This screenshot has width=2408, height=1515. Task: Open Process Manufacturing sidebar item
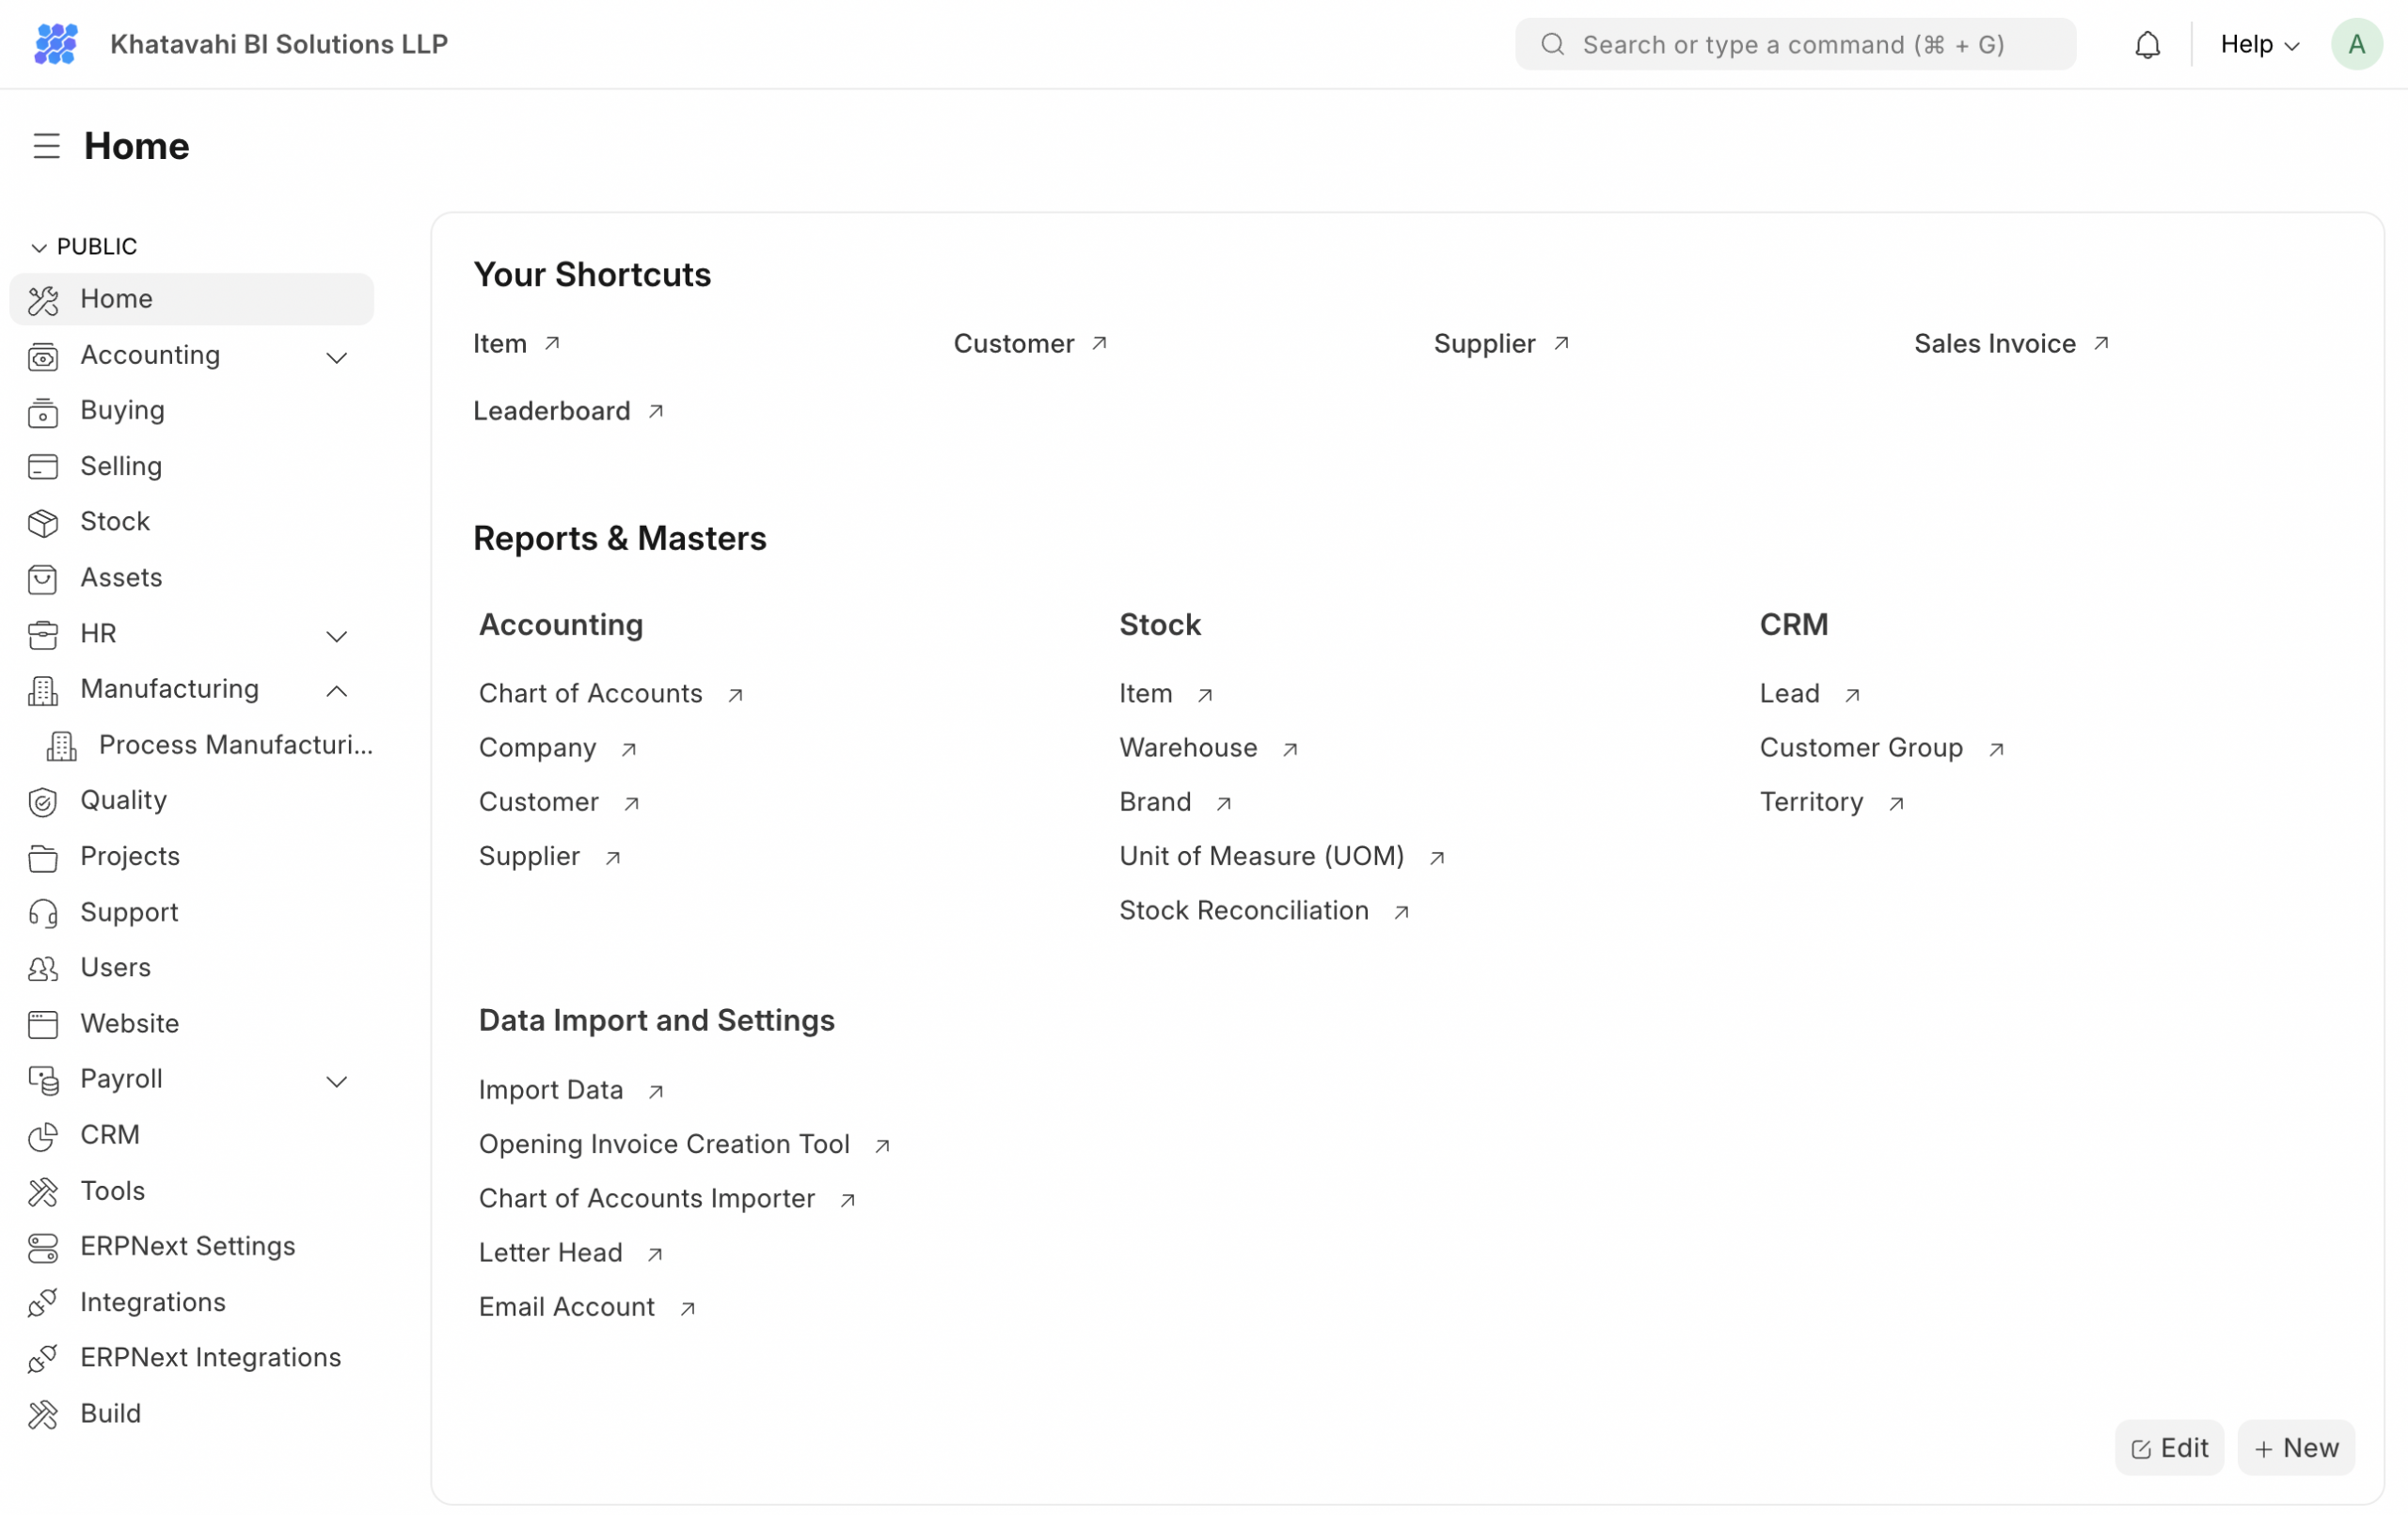pos(235,745)
